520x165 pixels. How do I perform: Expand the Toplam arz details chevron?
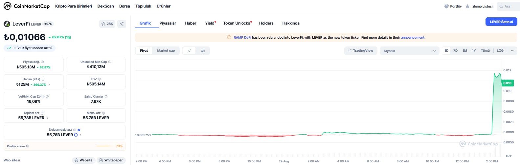[x=47, y=118]
